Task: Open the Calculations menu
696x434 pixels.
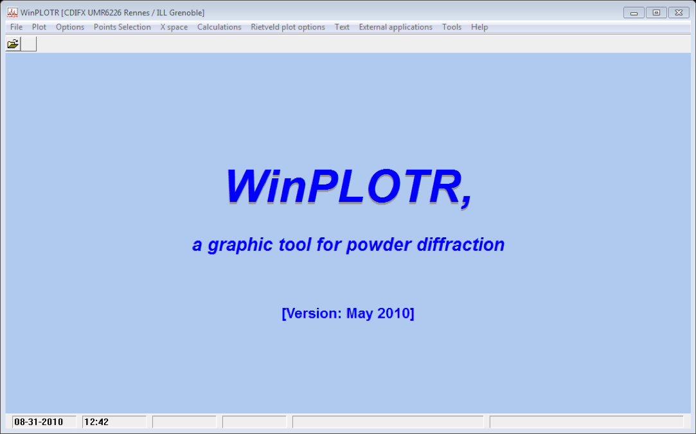Action: pos(219,27)
